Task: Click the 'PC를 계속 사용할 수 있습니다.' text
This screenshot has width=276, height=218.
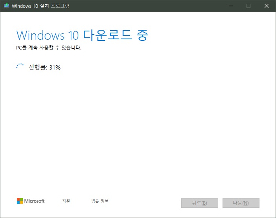Action: click(49, 48)
